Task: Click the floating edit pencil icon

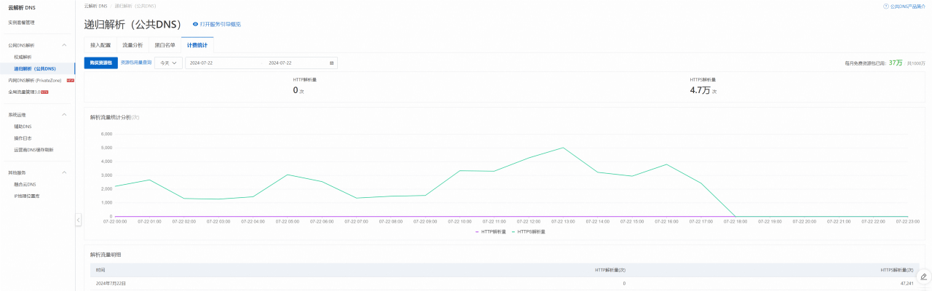Action: (x=923, y=276)
